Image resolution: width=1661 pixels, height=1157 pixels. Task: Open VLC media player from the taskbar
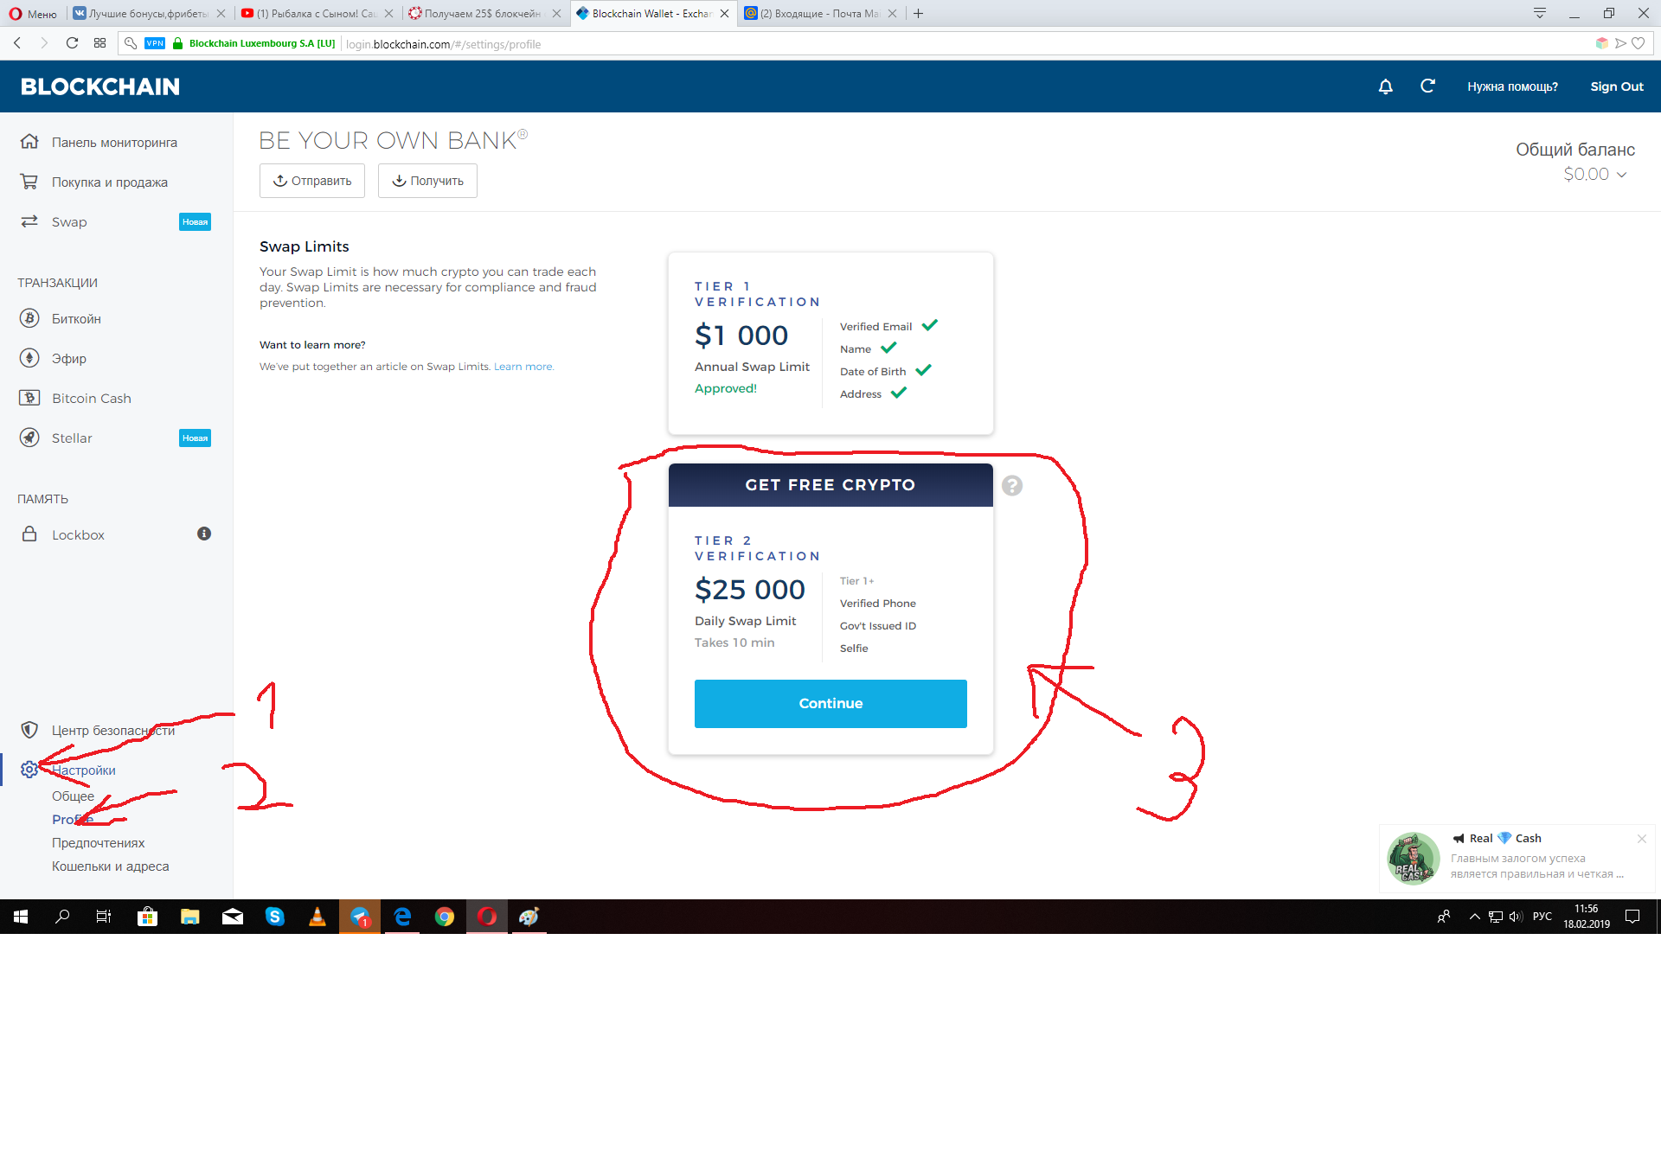click(x=317, y=917)
